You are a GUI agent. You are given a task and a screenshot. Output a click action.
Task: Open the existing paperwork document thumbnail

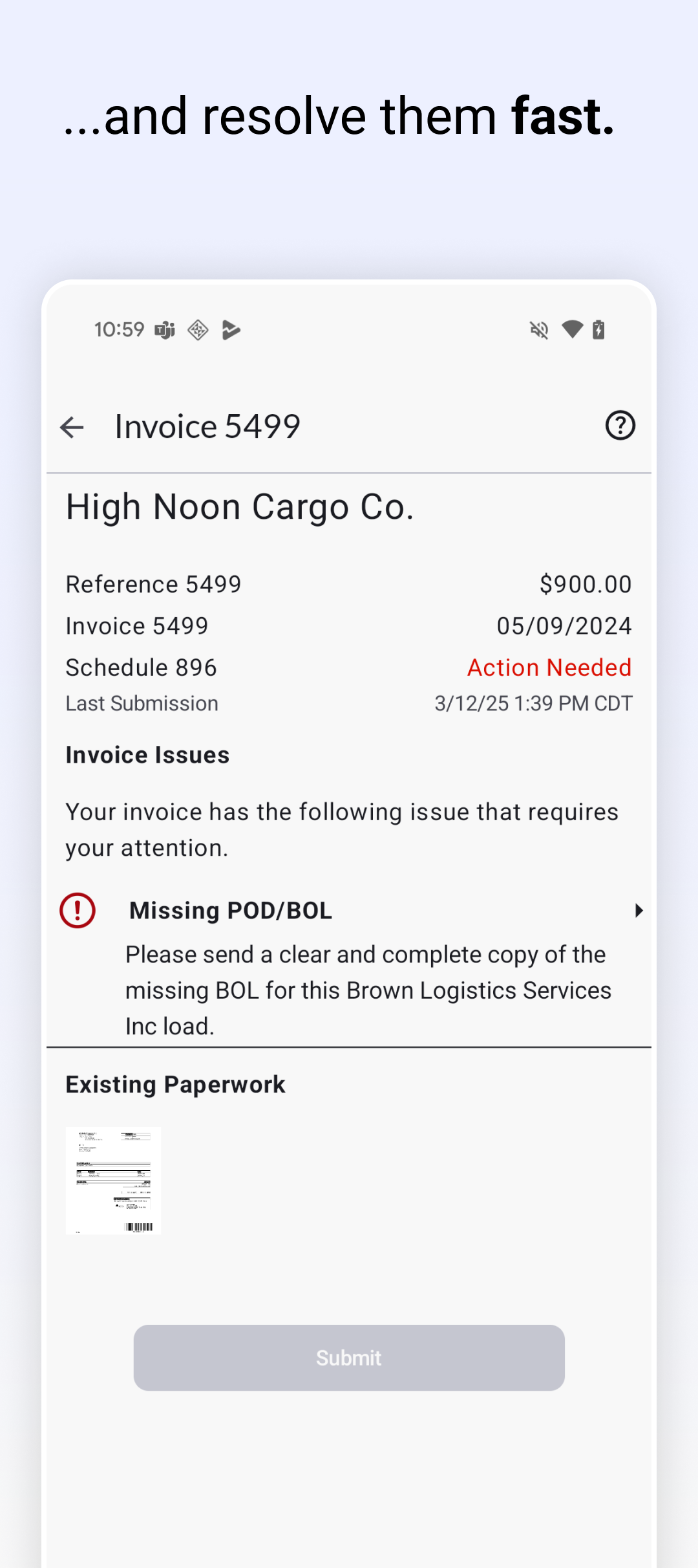(x=114, y=1181)
